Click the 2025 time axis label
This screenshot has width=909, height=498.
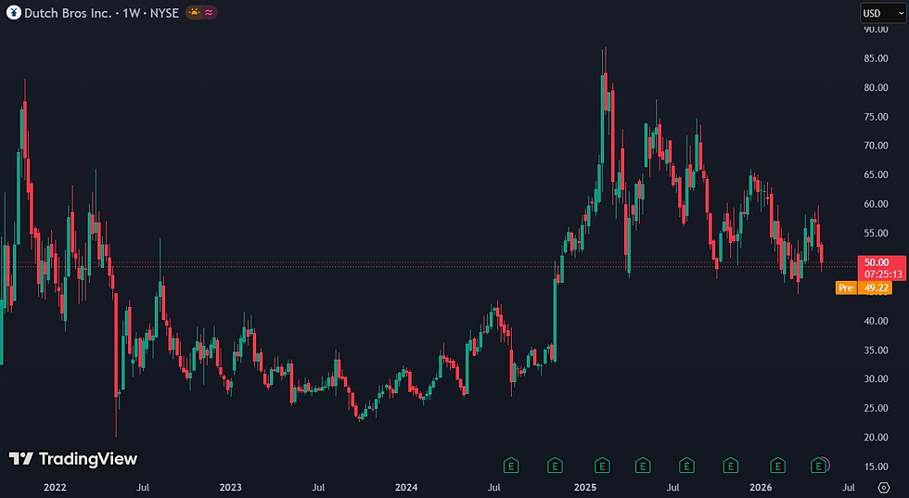[x=585, y=488]
